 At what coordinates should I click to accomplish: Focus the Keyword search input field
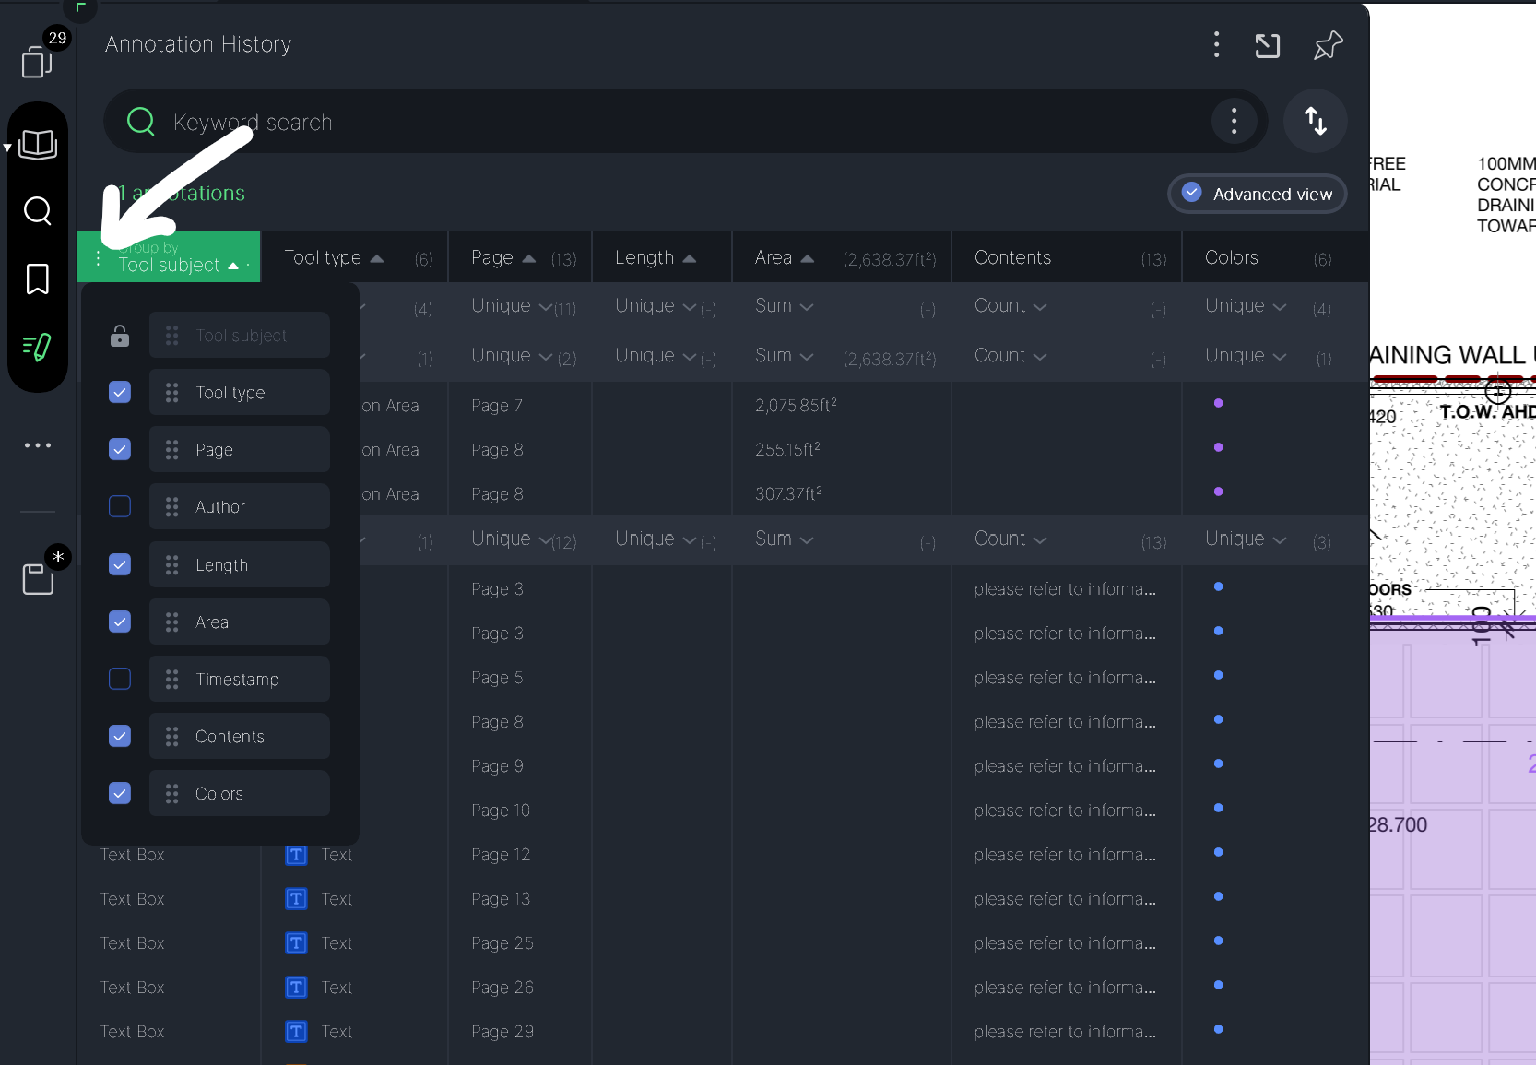point(686,121)
